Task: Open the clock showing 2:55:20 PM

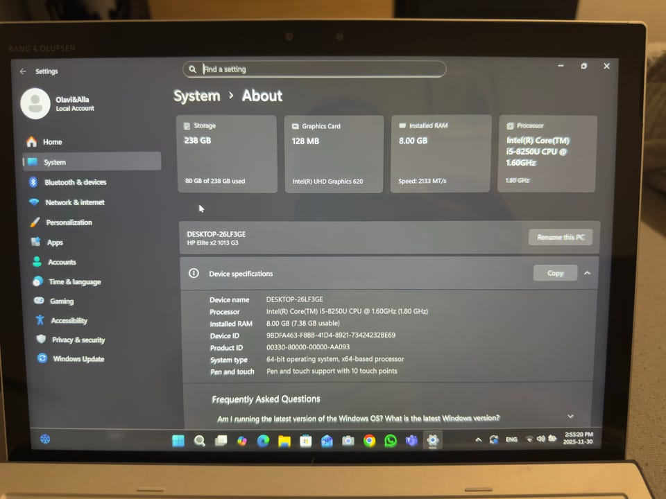Action: click(x=578, y=438)
